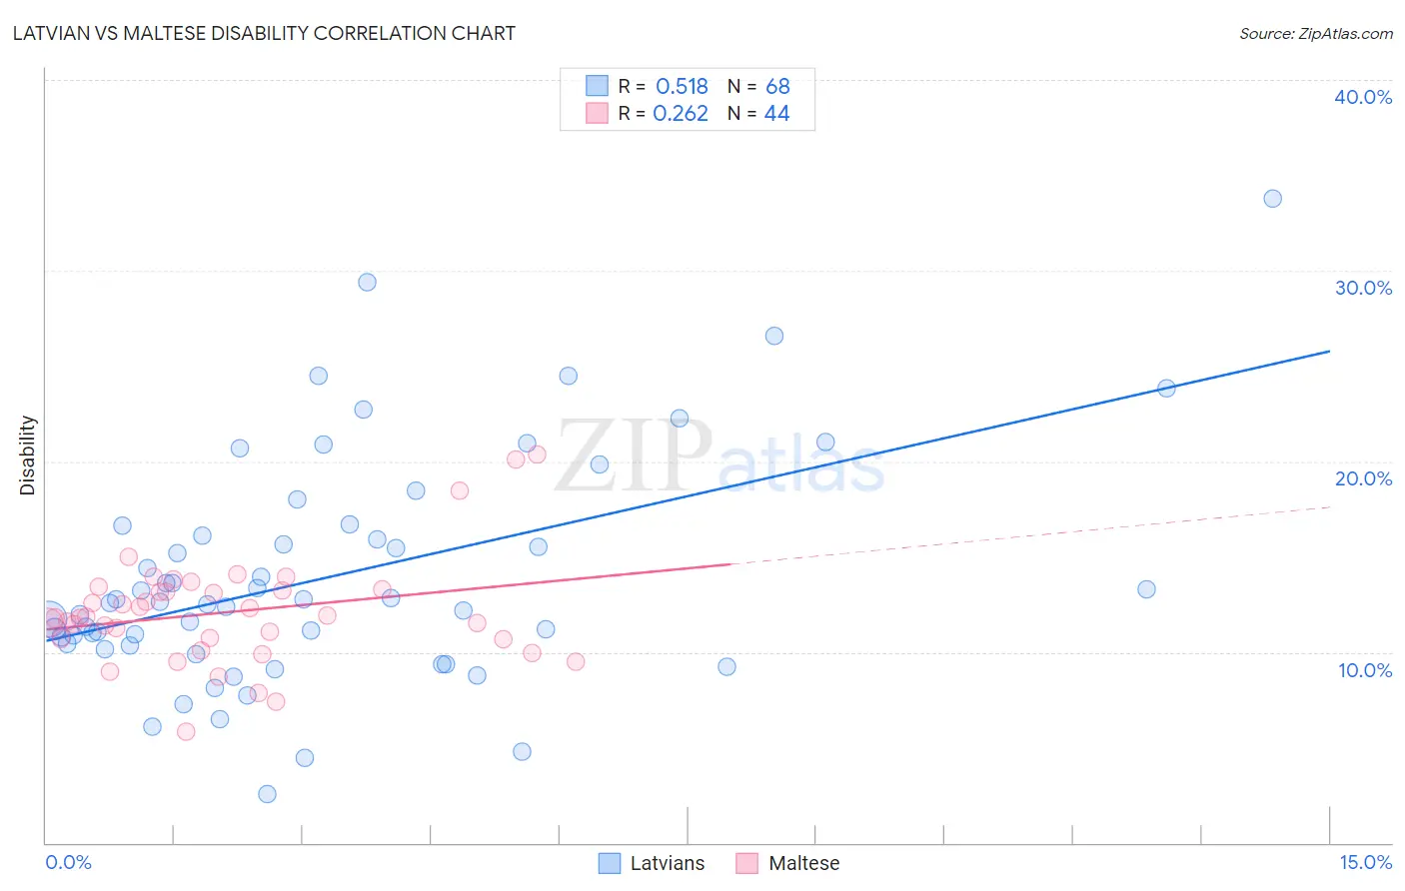Click the lowest Latvian point near 2.5%
The height and width of the screenshot is (891, 1405).
coord(267,794)
